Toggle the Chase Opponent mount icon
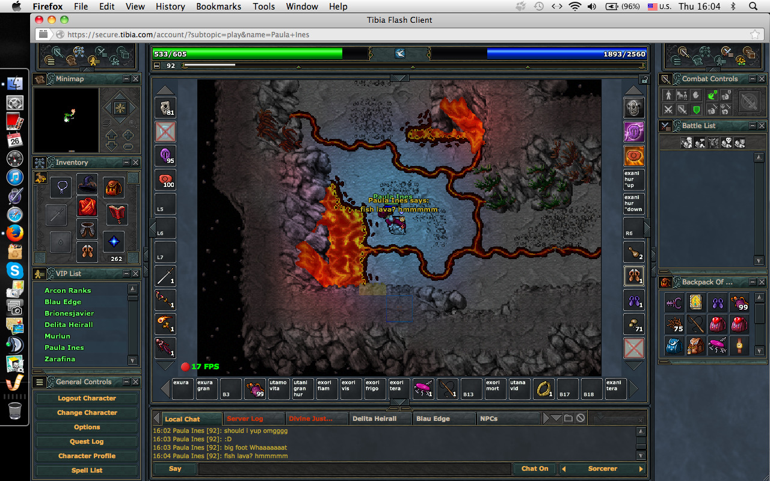Image resolution: width=770 pixels, height=481 pixels. pyautogui.click(x=682, y=95)
